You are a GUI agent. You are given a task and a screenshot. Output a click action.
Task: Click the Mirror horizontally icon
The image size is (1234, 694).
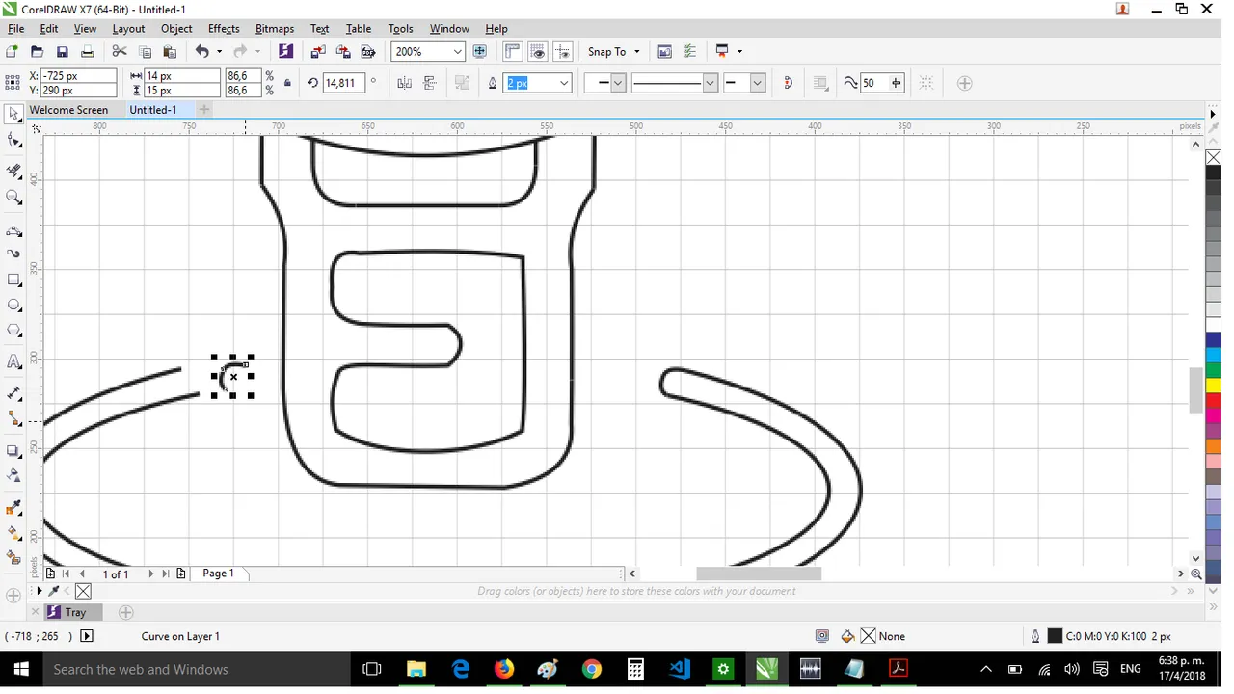pos(405,84)
